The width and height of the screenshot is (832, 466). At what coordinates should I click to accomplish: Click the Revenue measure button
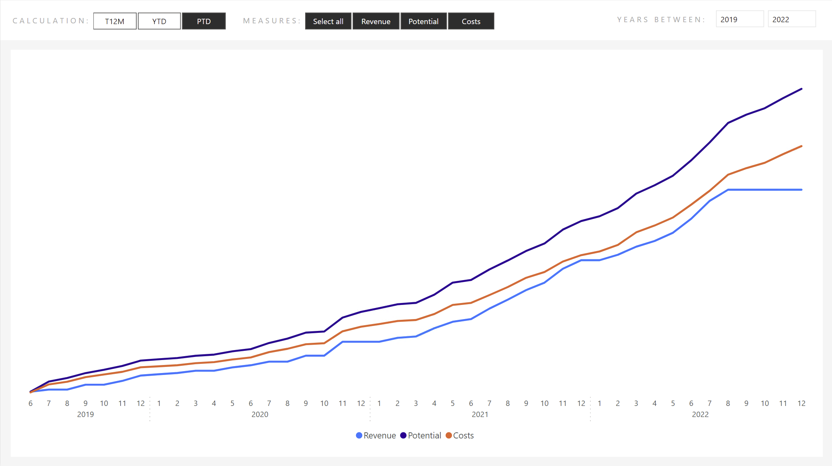376,21
